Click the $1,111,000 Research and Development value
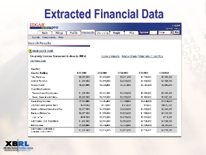The height and width of the screenshot is (155, 206). (105, 93)
